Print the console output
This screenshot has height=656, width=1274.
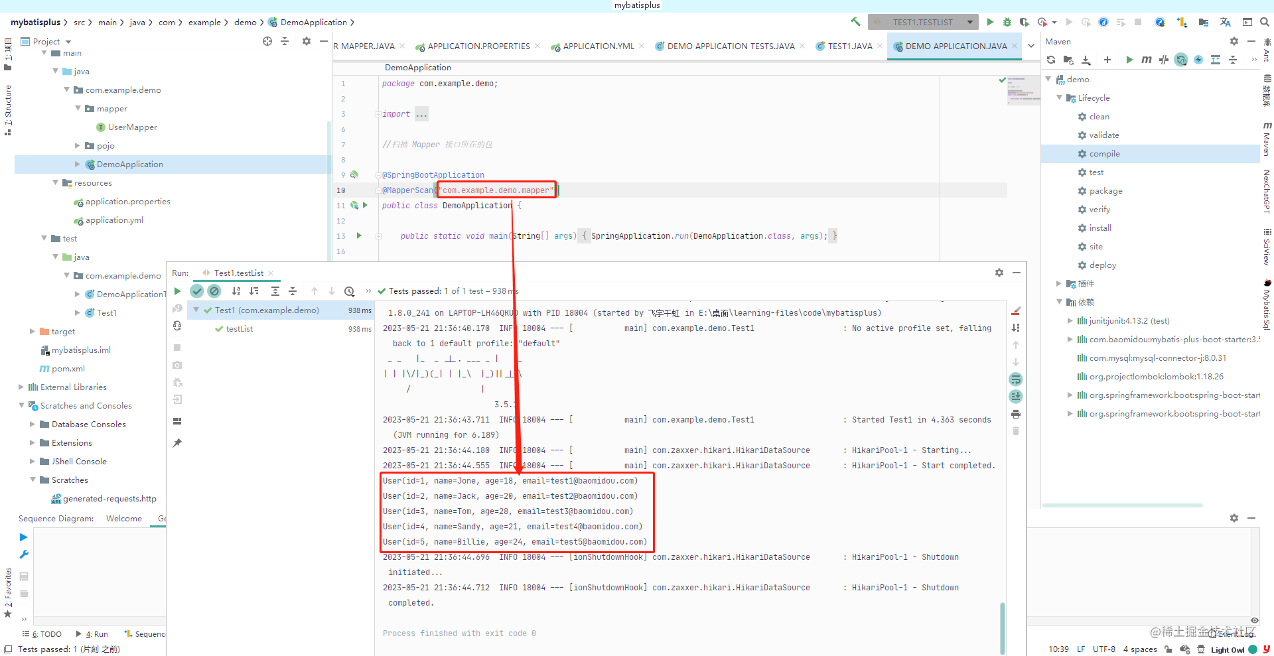[x=1016, y=414]
